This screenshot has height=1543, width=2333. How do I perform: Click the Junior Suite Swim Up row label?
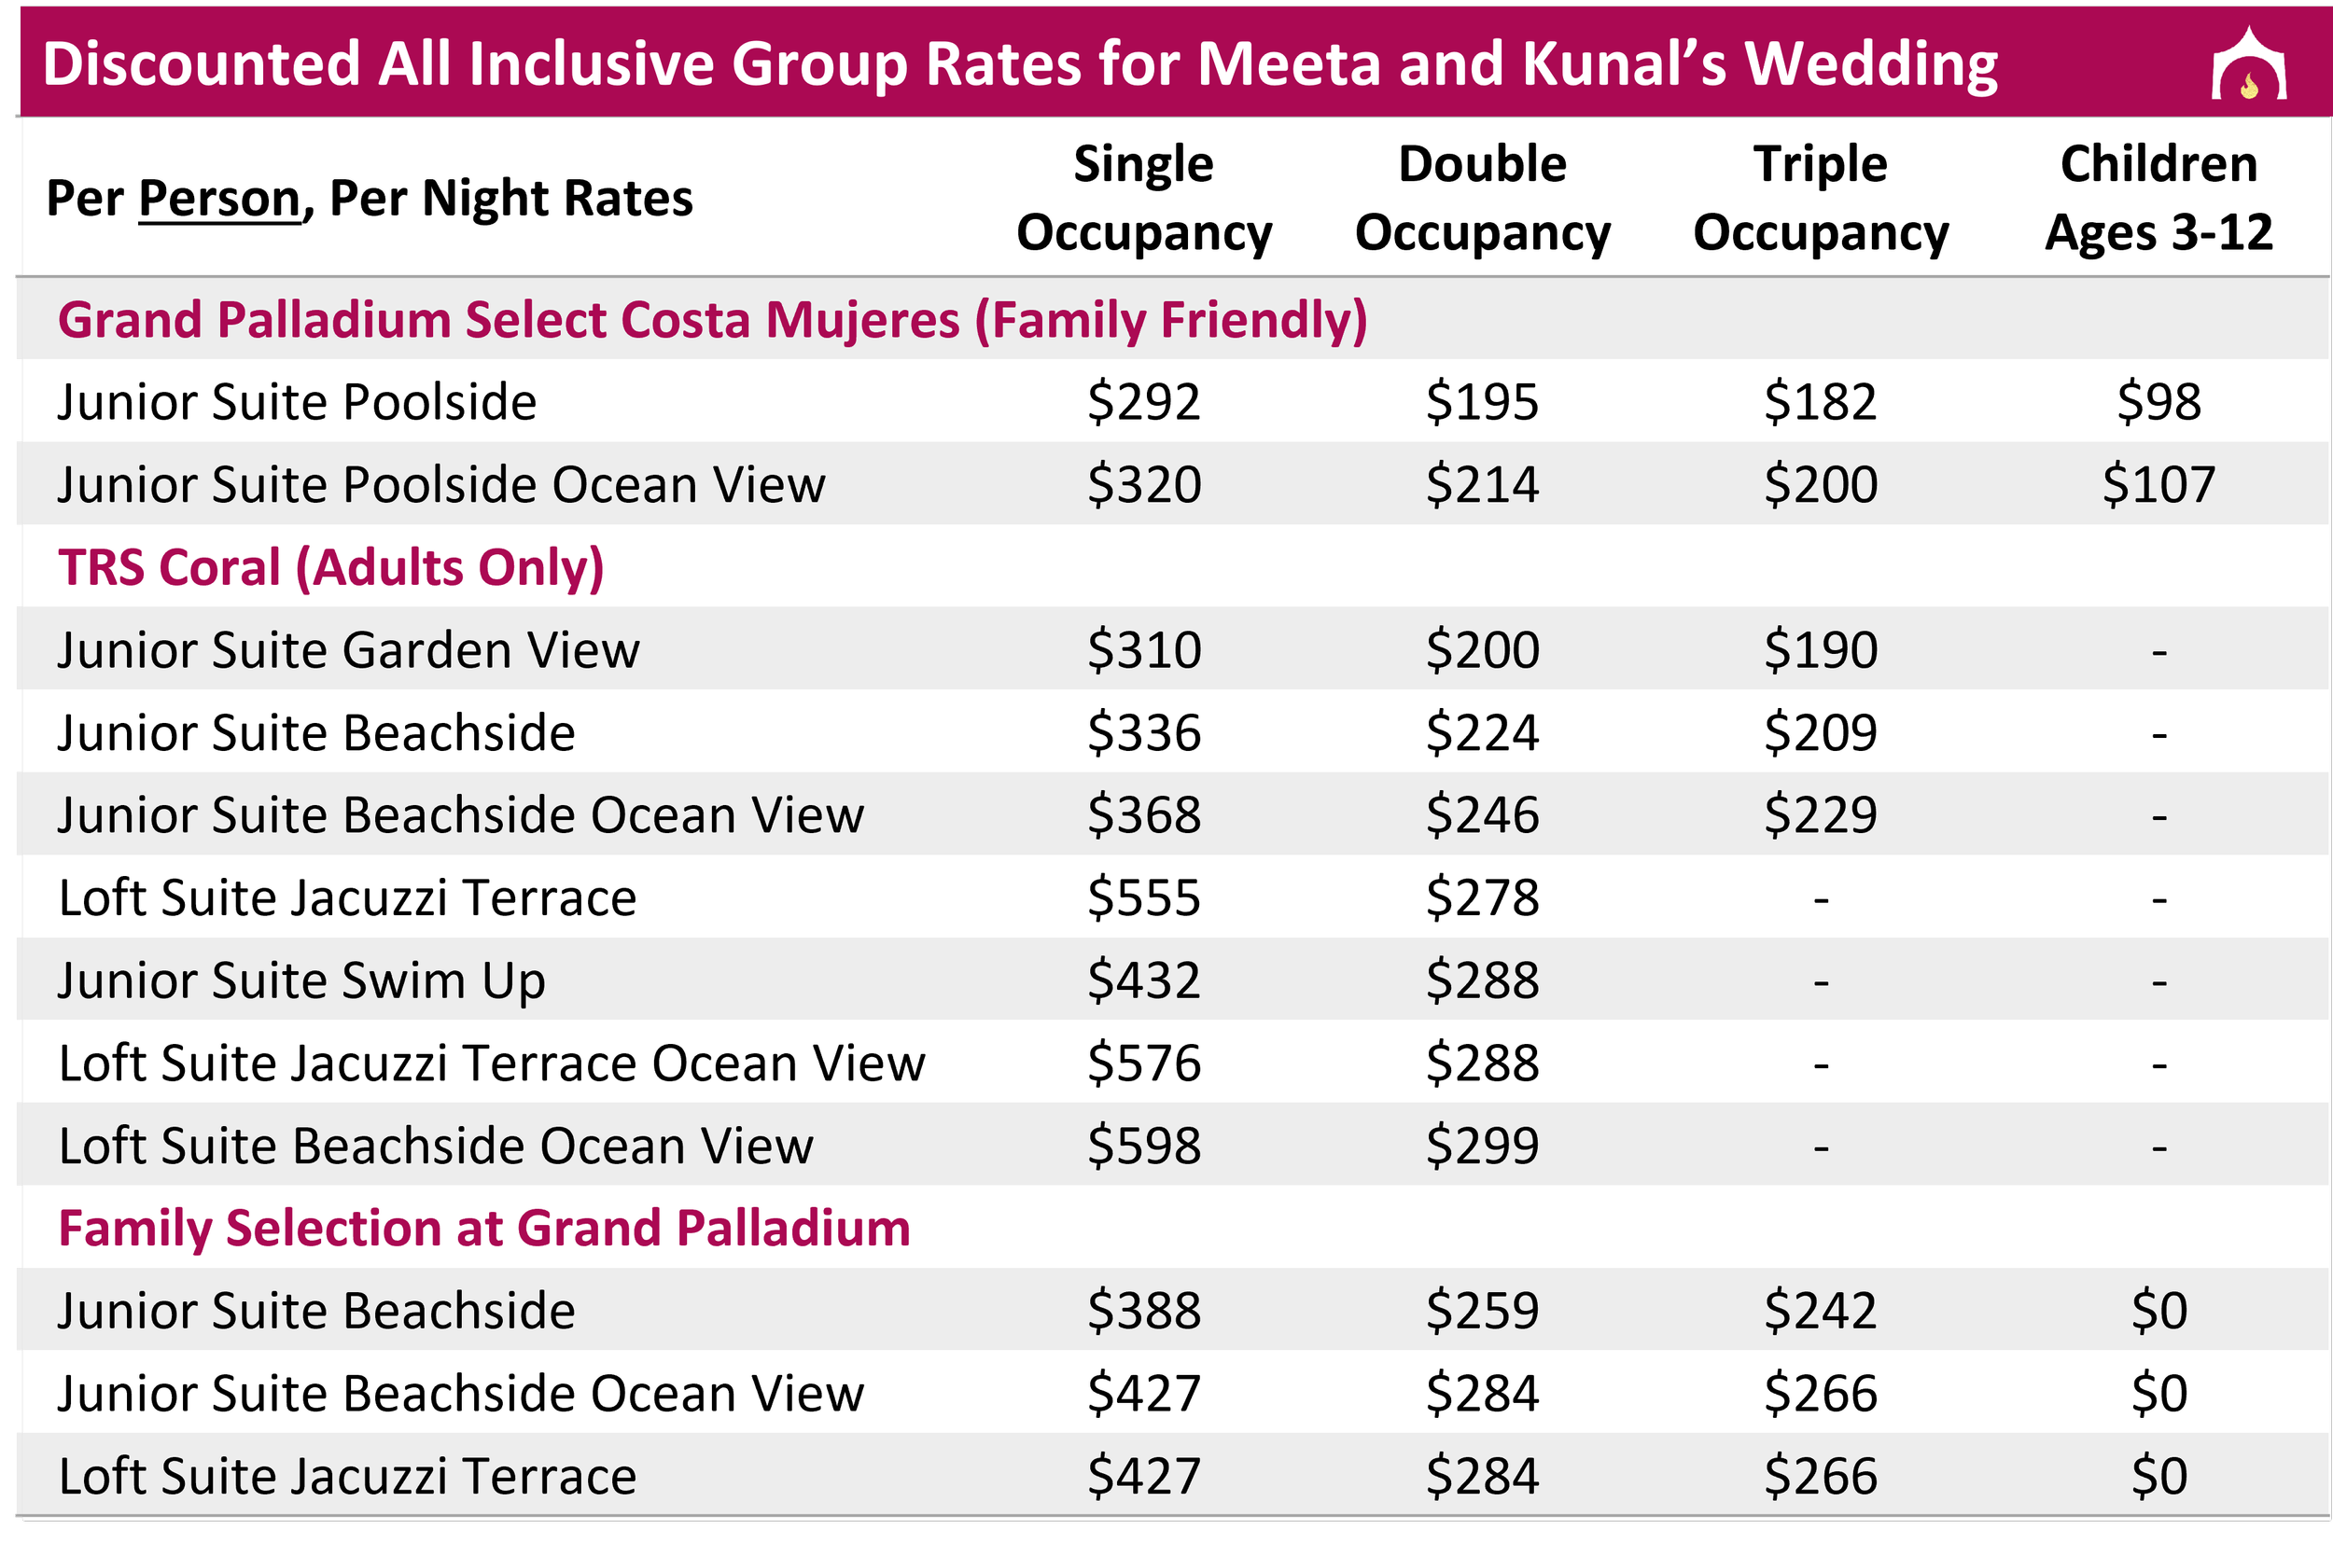[x=301, y=981]
